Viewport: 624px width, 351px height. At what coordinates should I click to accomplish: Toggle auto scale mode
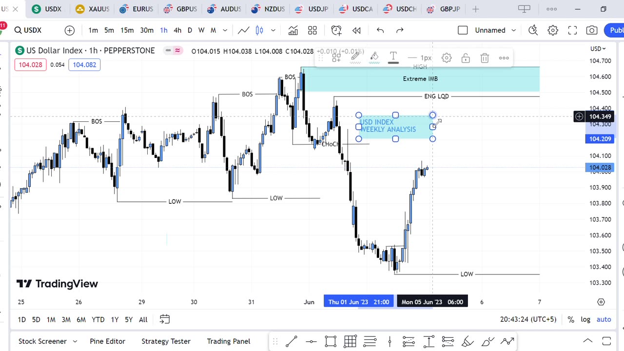(604, 319)
